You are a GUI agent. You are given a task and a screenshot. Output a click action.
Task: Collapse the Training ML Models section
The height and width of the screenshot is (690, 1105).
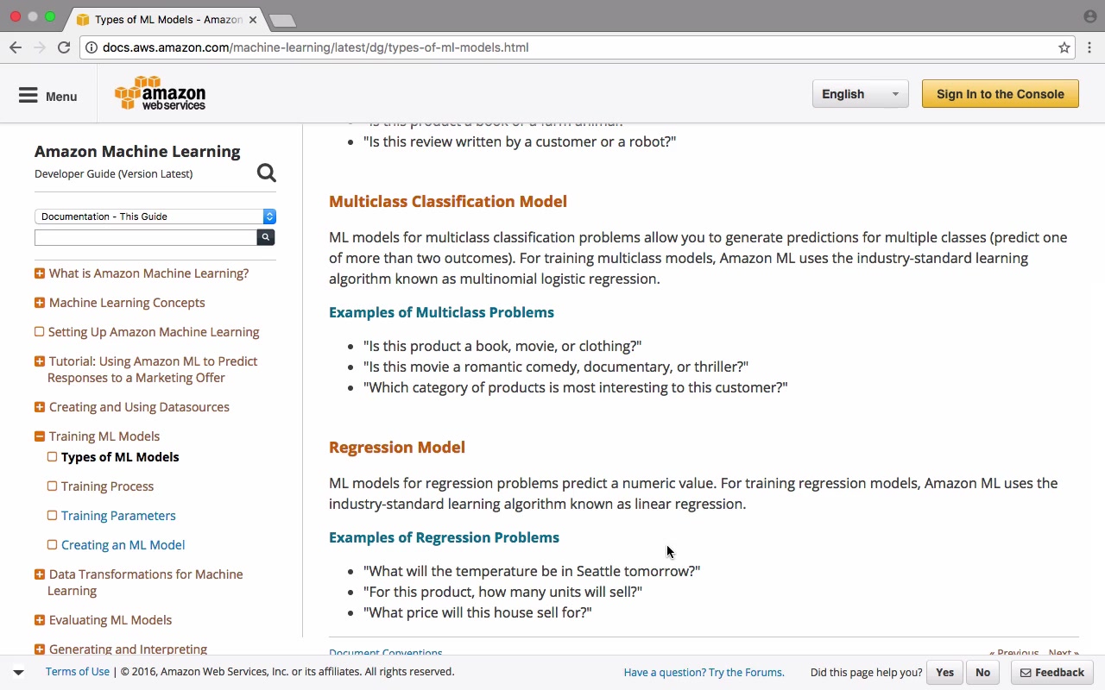click(x=40, y=436)
